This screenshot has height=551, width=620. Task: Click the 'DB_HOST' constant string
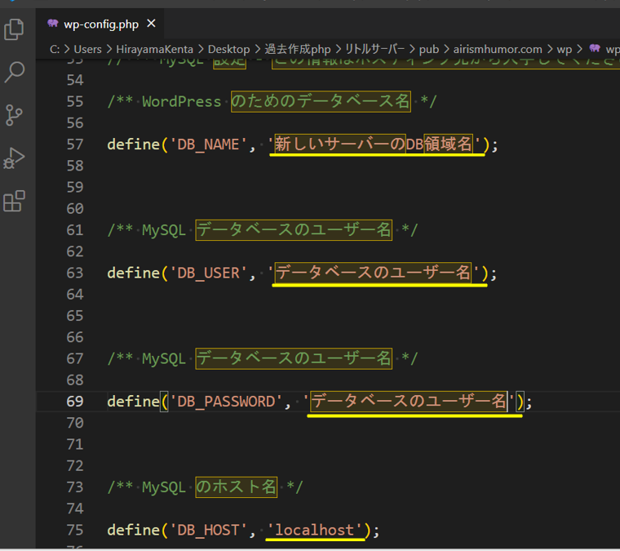(208, 530)
